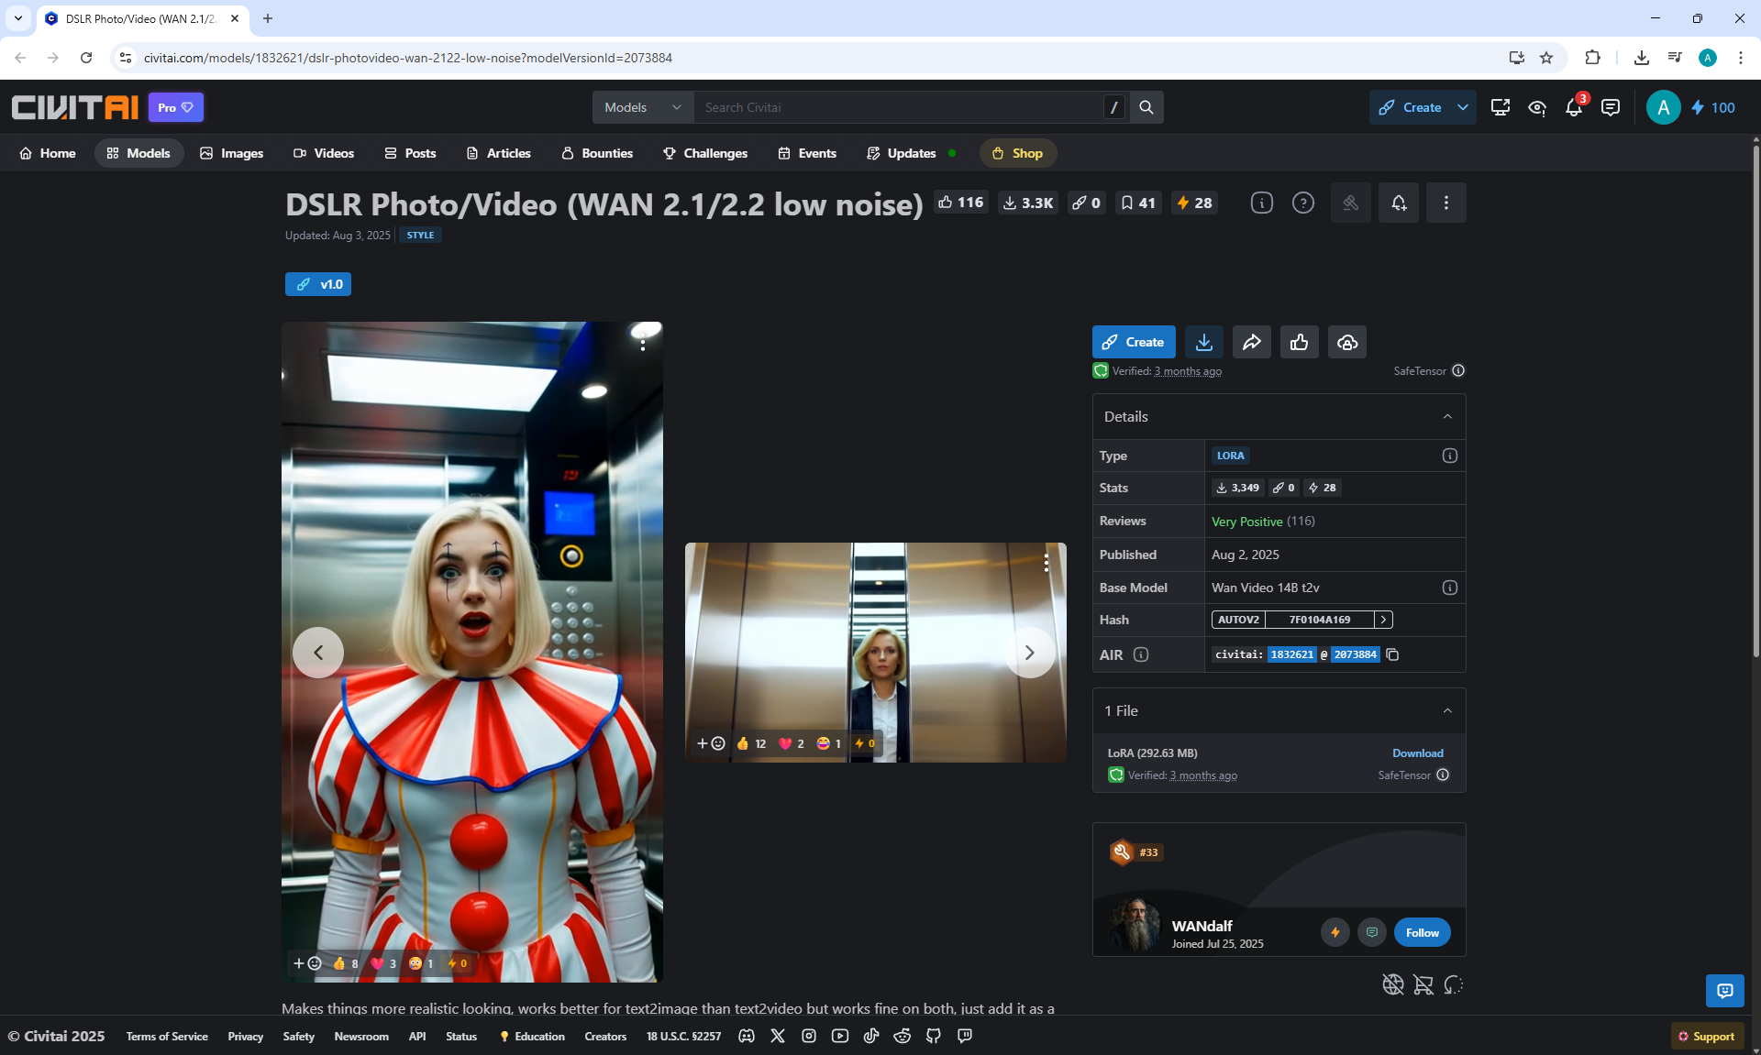1761x1055 pixels.
Task: Subscribe to model notifications bell-plus icon
Action: 1398,203
